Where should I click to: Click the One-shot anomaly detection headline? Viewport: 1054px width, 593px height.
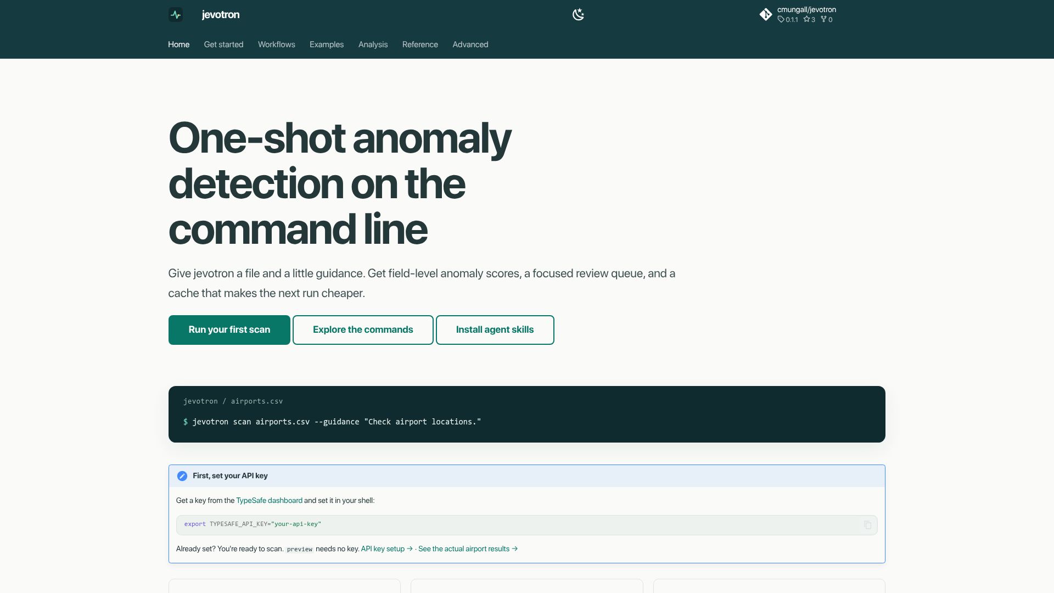click(x=339, y=183)
